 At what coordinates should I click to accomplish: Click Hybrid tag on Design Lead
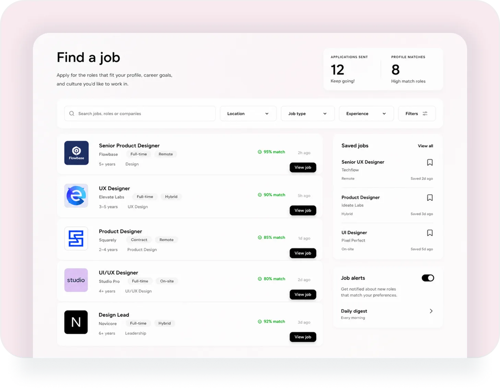point(165,323)
